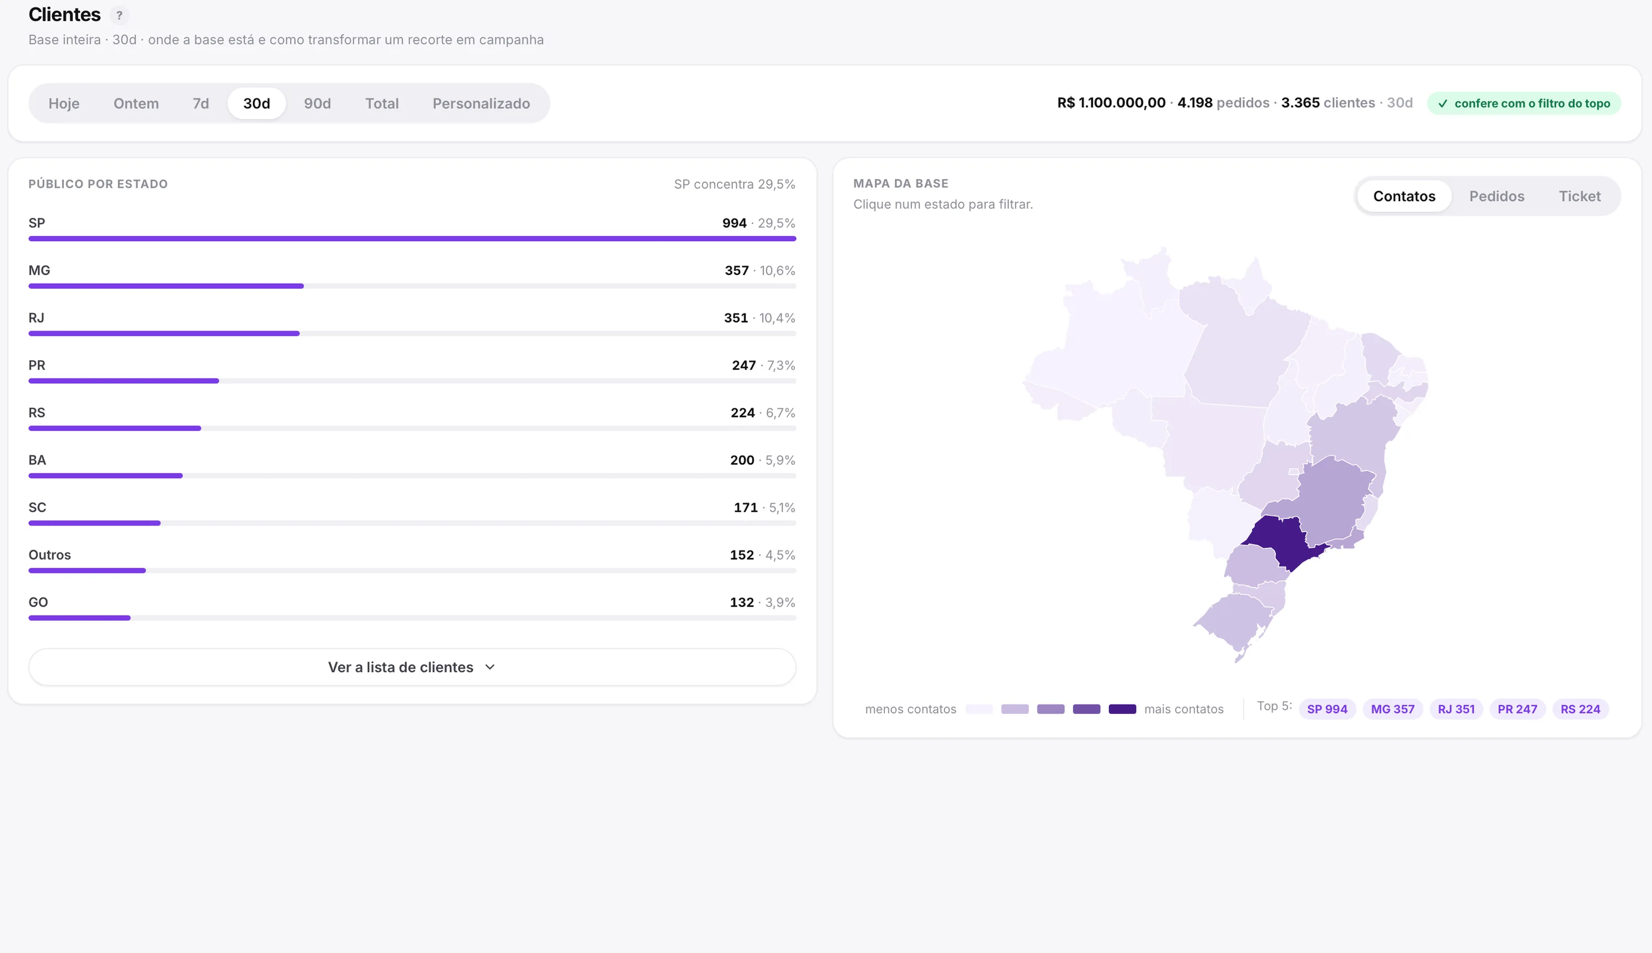Click the 200 · 5,9% value for BA
Viewport: 1652px width, 953px height.
click(763, 460)
